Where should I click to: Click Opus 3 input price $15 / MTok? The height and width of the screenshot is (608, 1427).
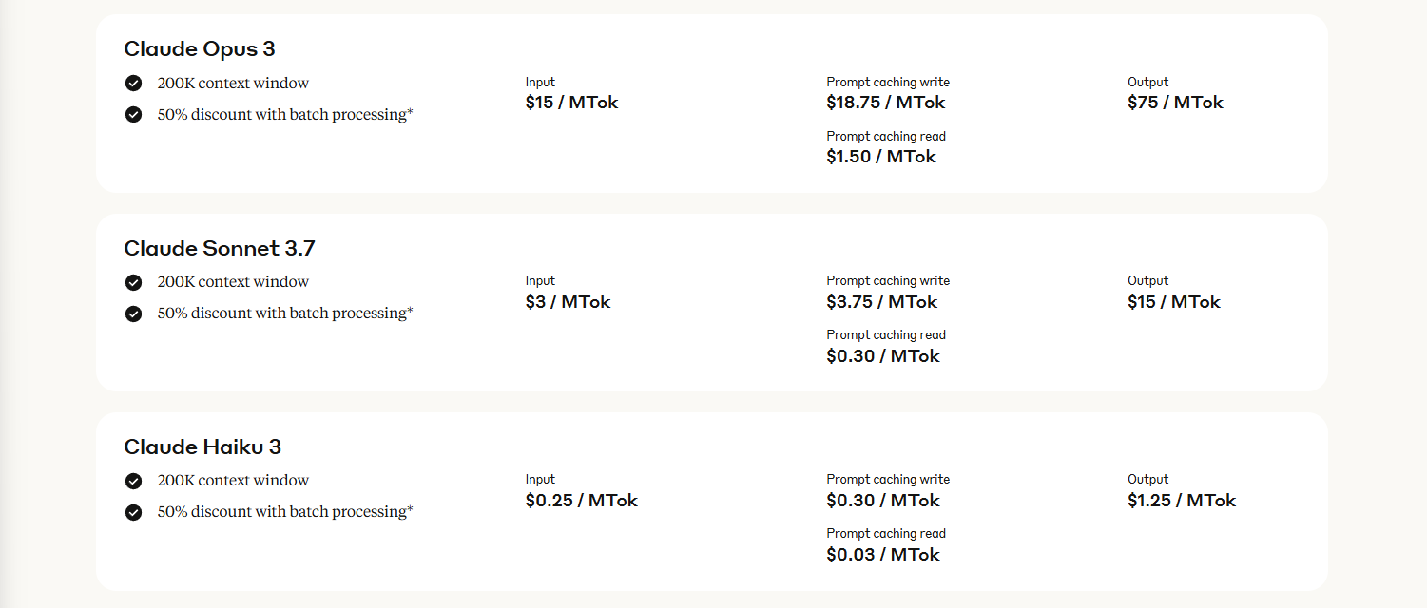pos(571,103)
